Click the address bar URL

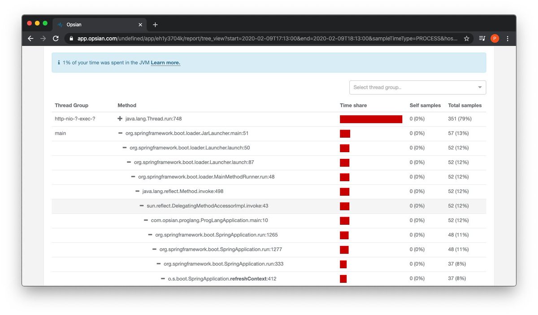coord(267,39)
